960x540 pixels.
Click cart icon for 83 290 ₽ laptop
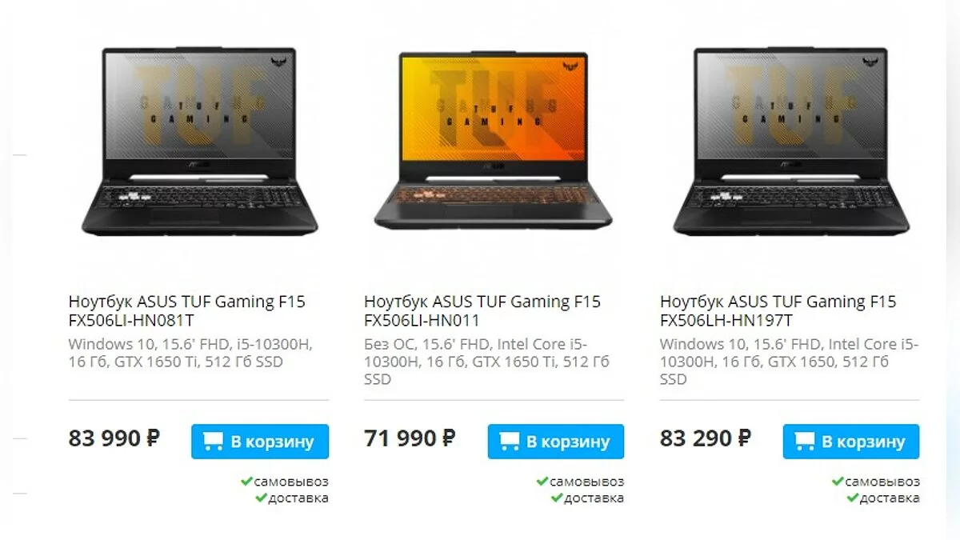pyautogui.click(x=805, y=442)
